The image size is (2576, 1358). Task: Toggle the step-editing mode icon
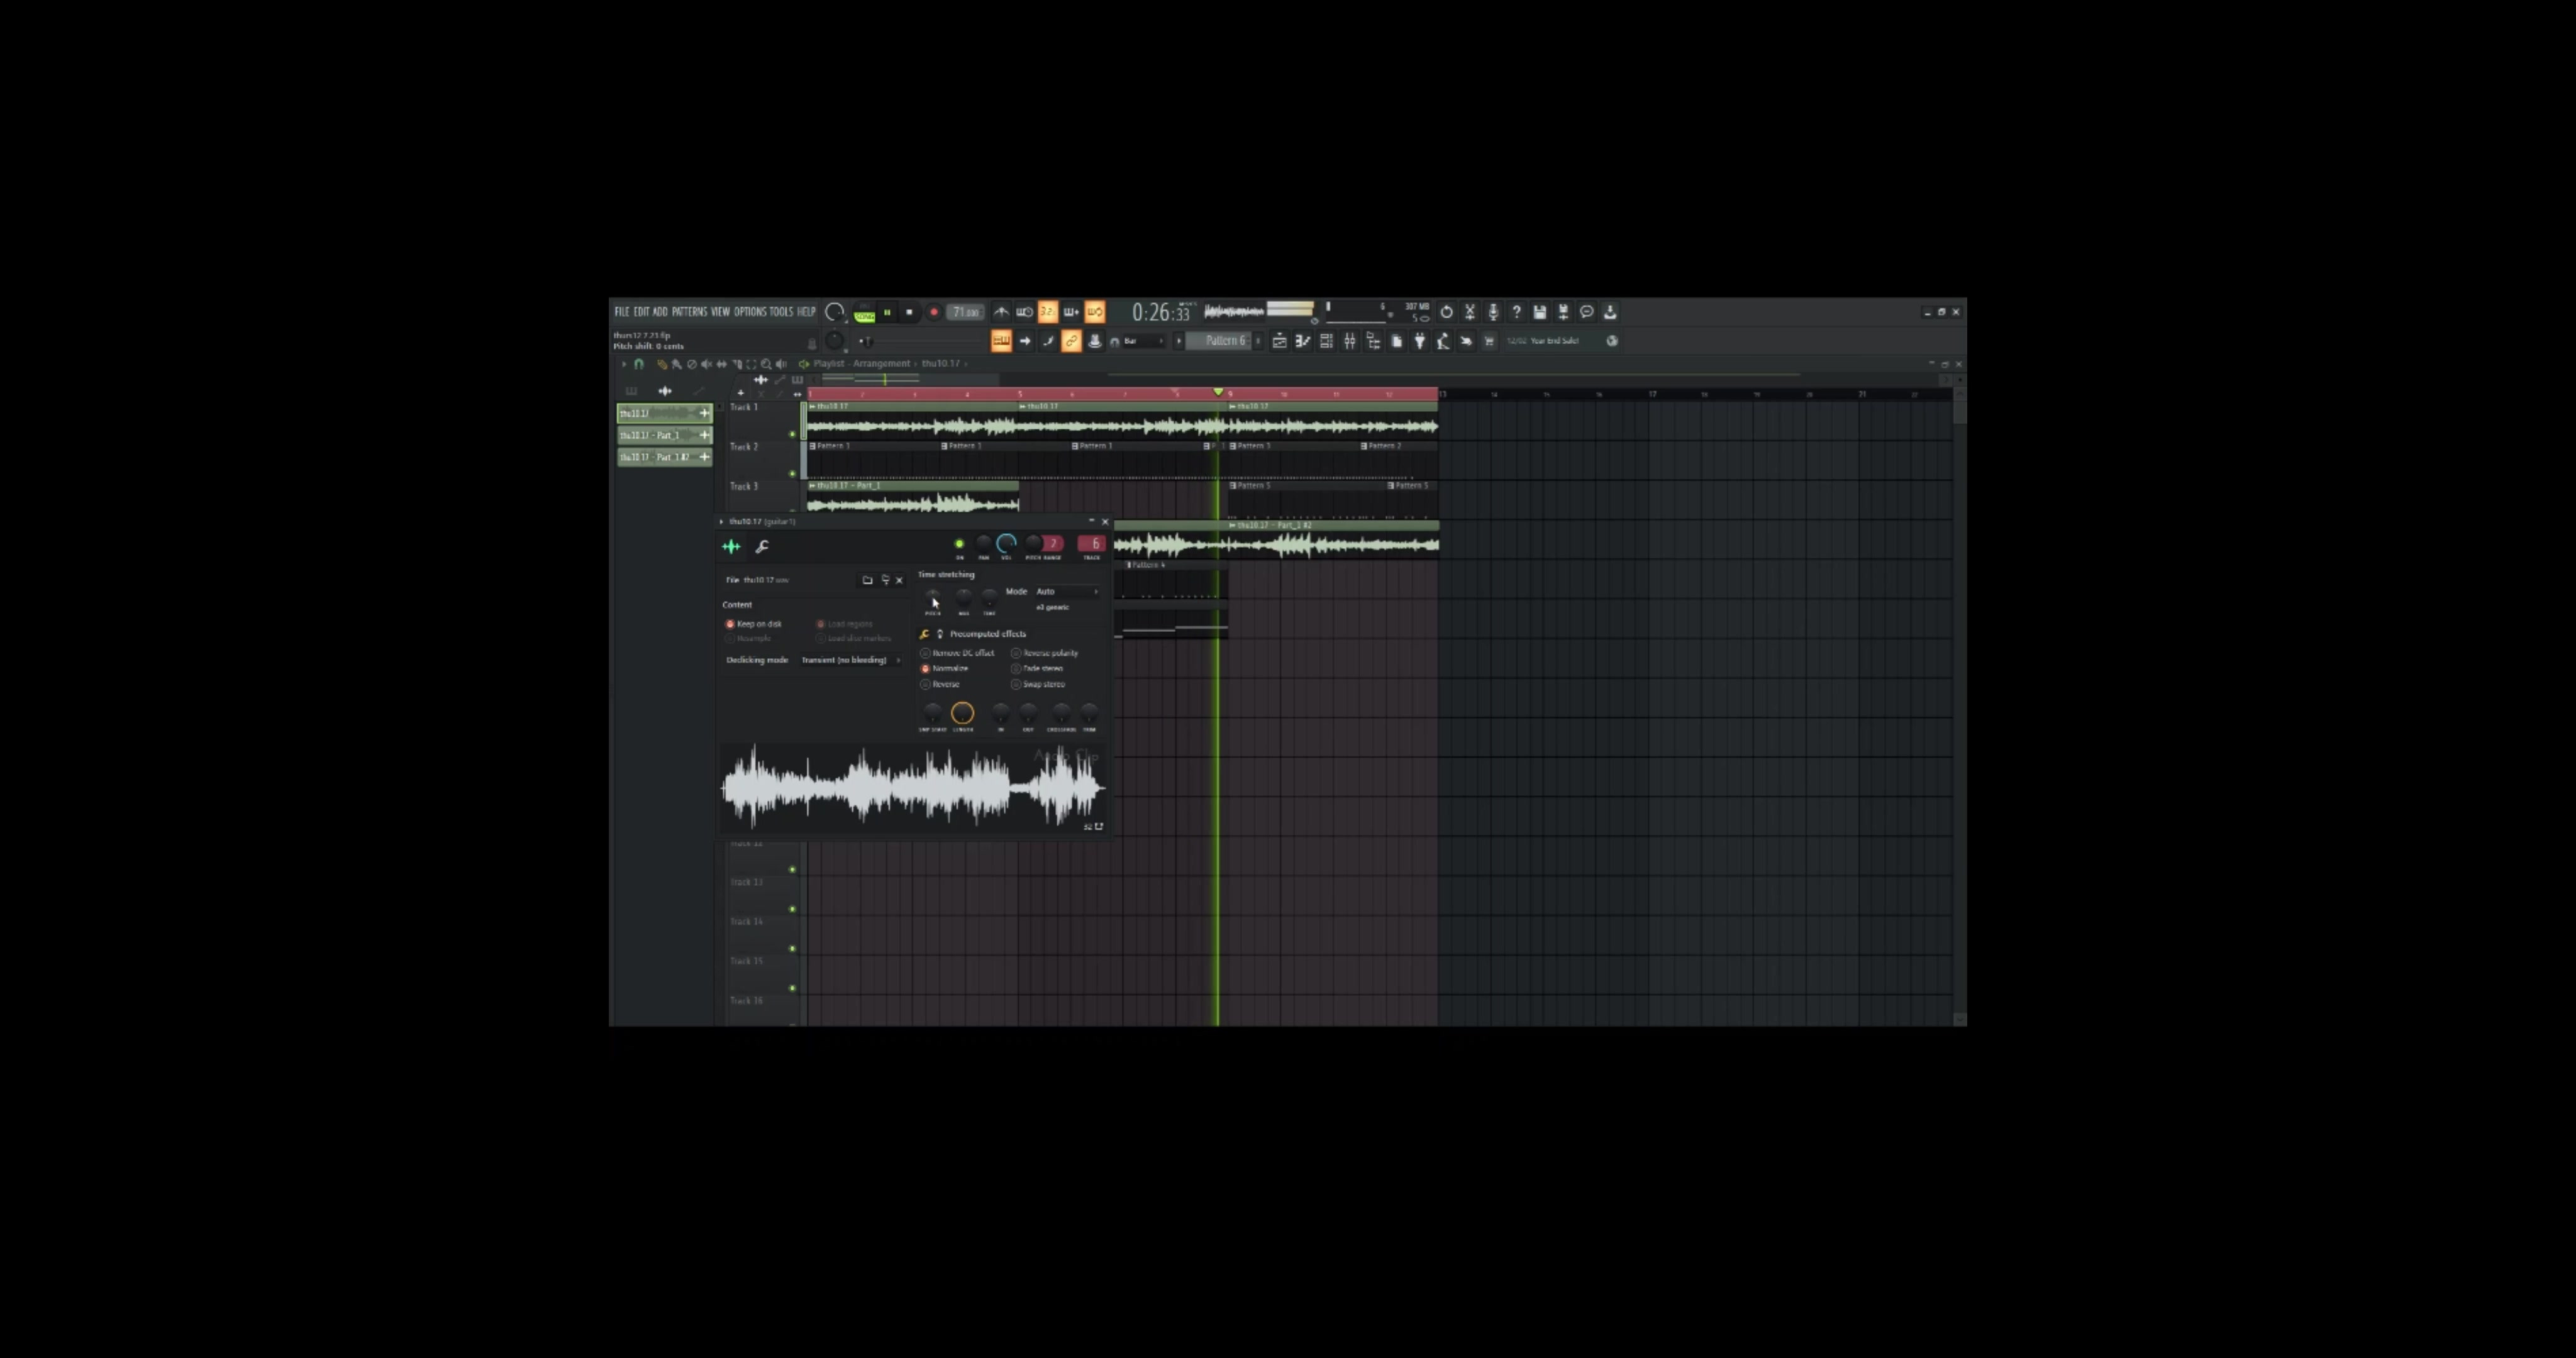click(1048, 341)
